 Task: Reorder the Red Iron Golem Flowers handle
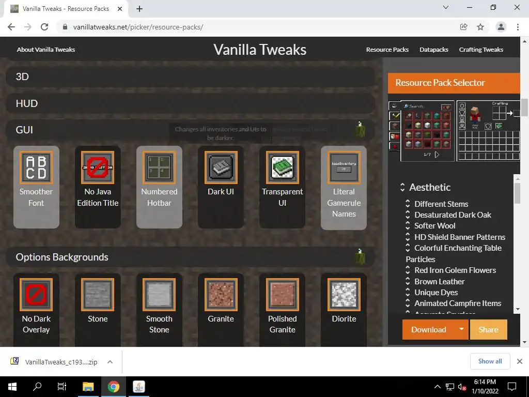[408, 270]
